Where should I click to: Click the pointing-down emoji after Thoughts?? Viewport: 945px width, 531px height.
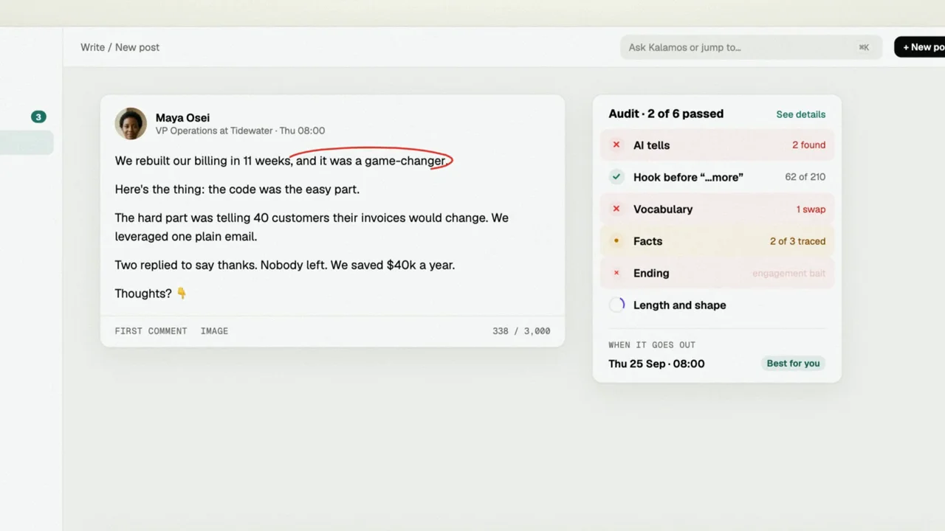[182, 294]
